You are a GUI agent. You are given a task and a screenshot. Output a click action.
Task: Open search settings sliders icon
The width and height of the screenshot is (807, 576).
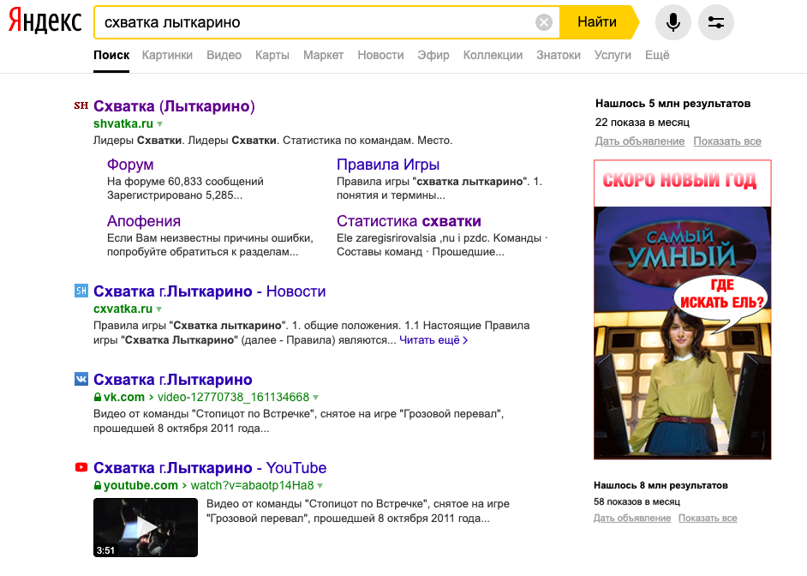(x=716, y=22)
